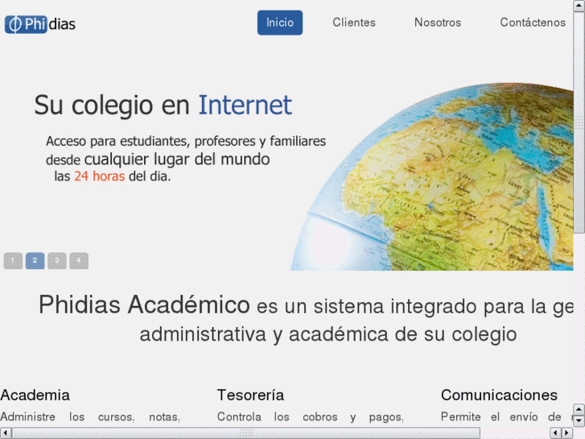Image resolution: width=585 pixels, height=439 pixels.
Task: Open the Nosotros section
Action: point(438,23)
